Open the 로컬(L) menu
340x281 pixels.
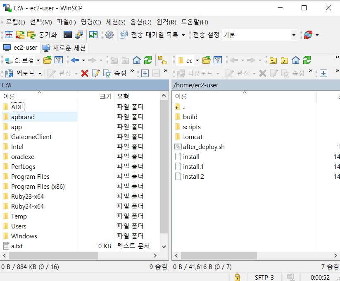(15, 22)
